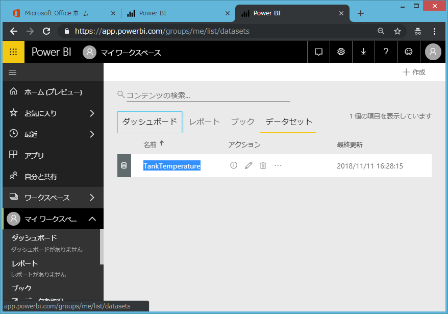Click the download arrow icon in header
448x314 pixels.
tap(363, 52)
